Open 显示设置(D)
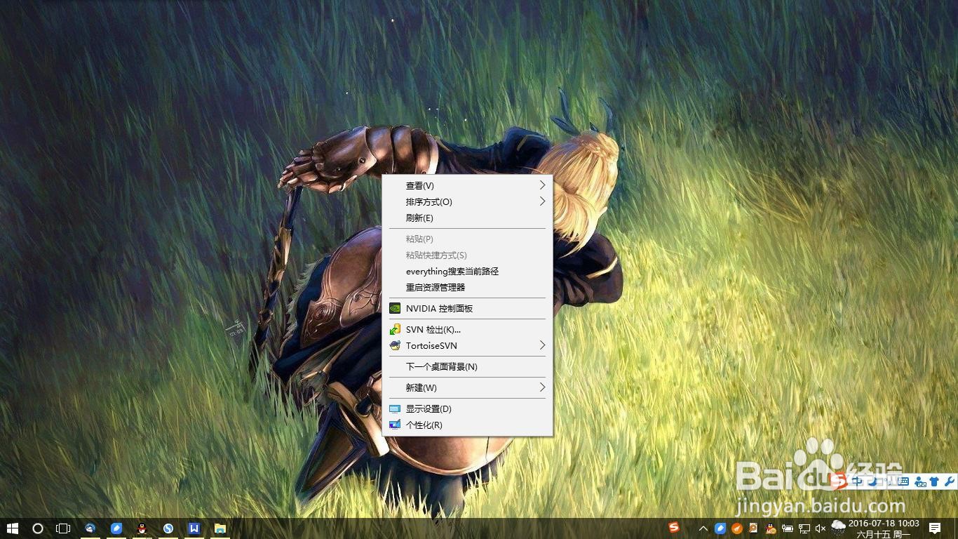The width and height of the screenshot is (958, 539). point(467,409)
